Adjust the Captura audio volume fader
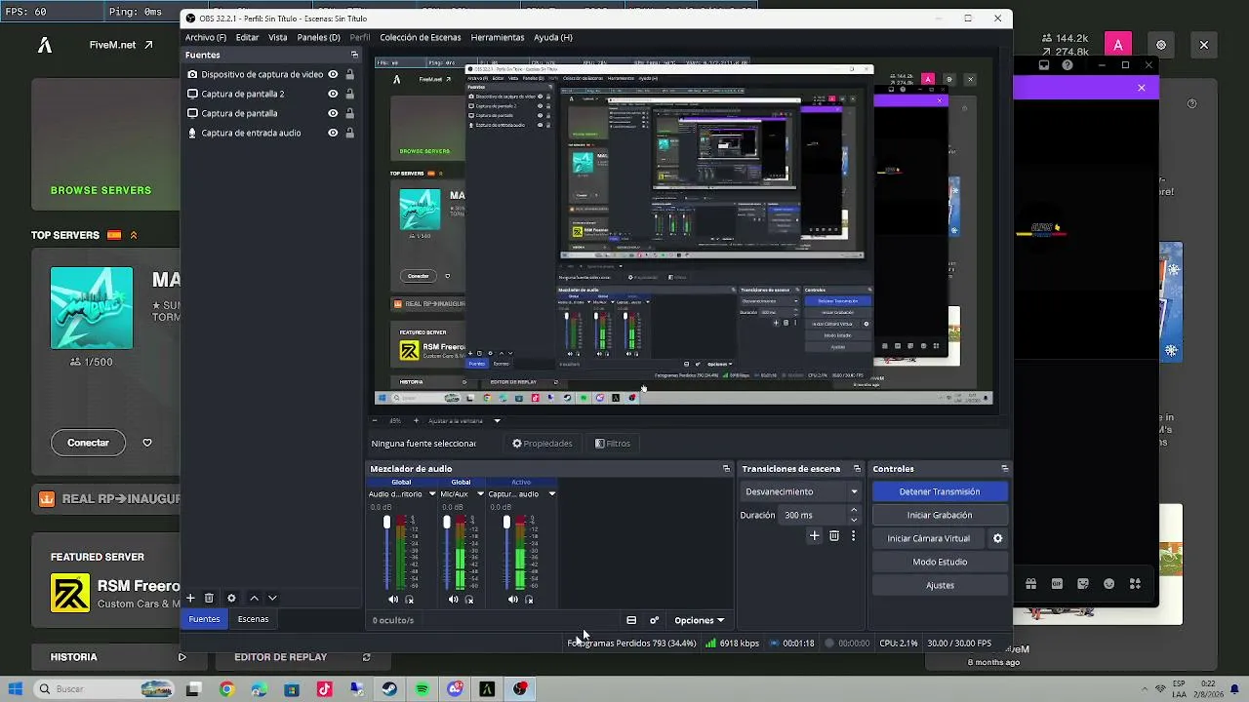 coord(506,524)
